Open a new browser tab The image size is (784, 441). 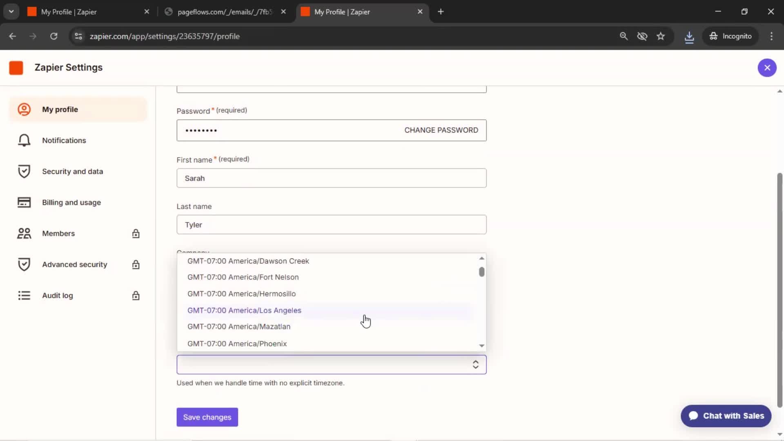tap(441, 12)
